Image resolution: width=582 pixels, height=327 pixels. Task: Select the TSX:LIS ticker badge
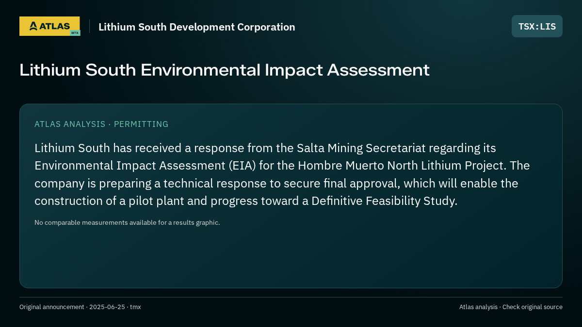coord(537,26)
